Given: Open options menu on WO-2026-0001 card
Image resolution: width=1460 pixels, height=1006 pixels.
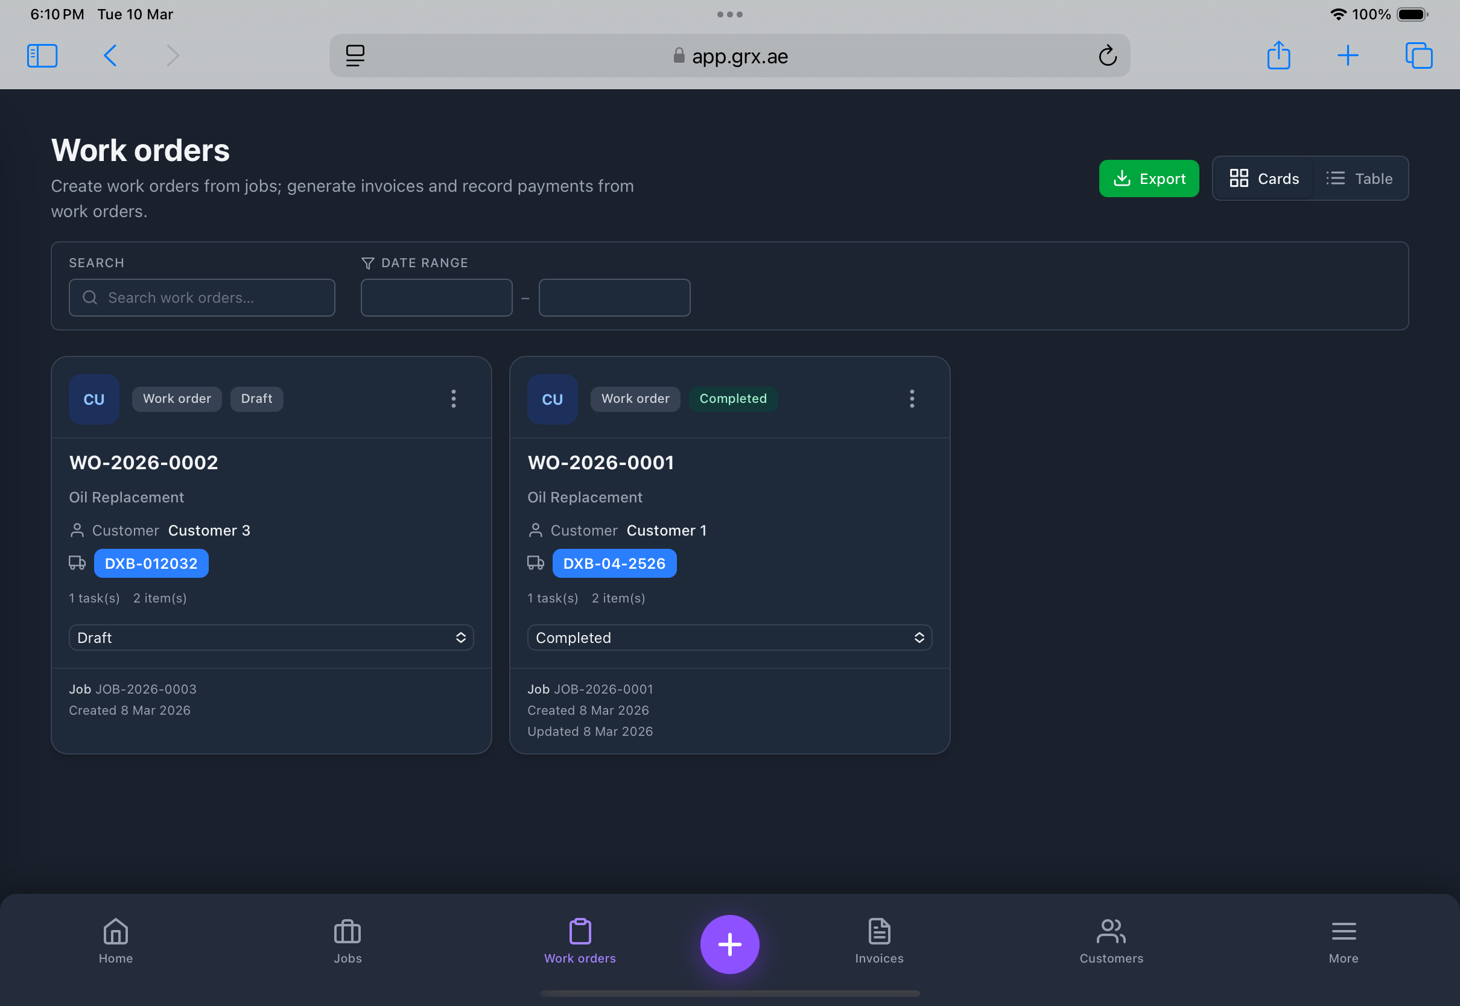Looking at the screenshot, I should click(x=912, y=399).
